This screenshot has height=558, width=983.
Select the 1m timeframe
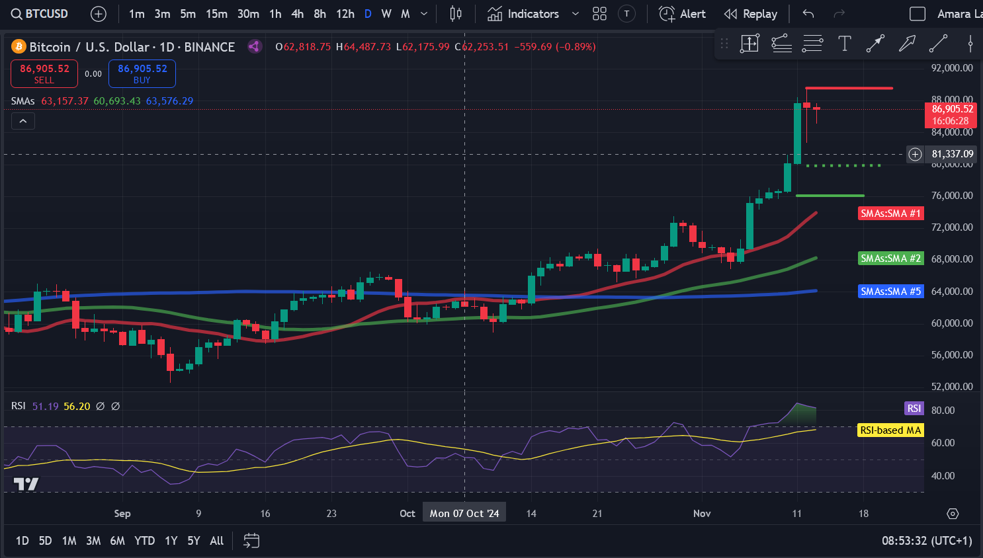click(137, 14)
